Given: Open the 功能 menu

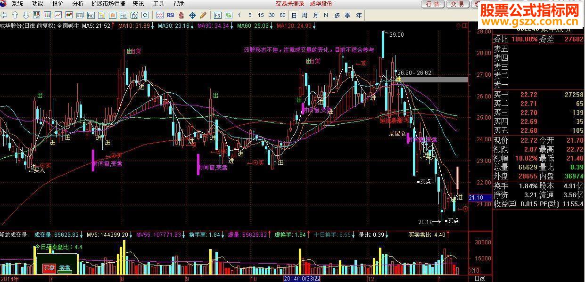Looking at the screenshot, I should pyautogui.click(x=38, y=4).
